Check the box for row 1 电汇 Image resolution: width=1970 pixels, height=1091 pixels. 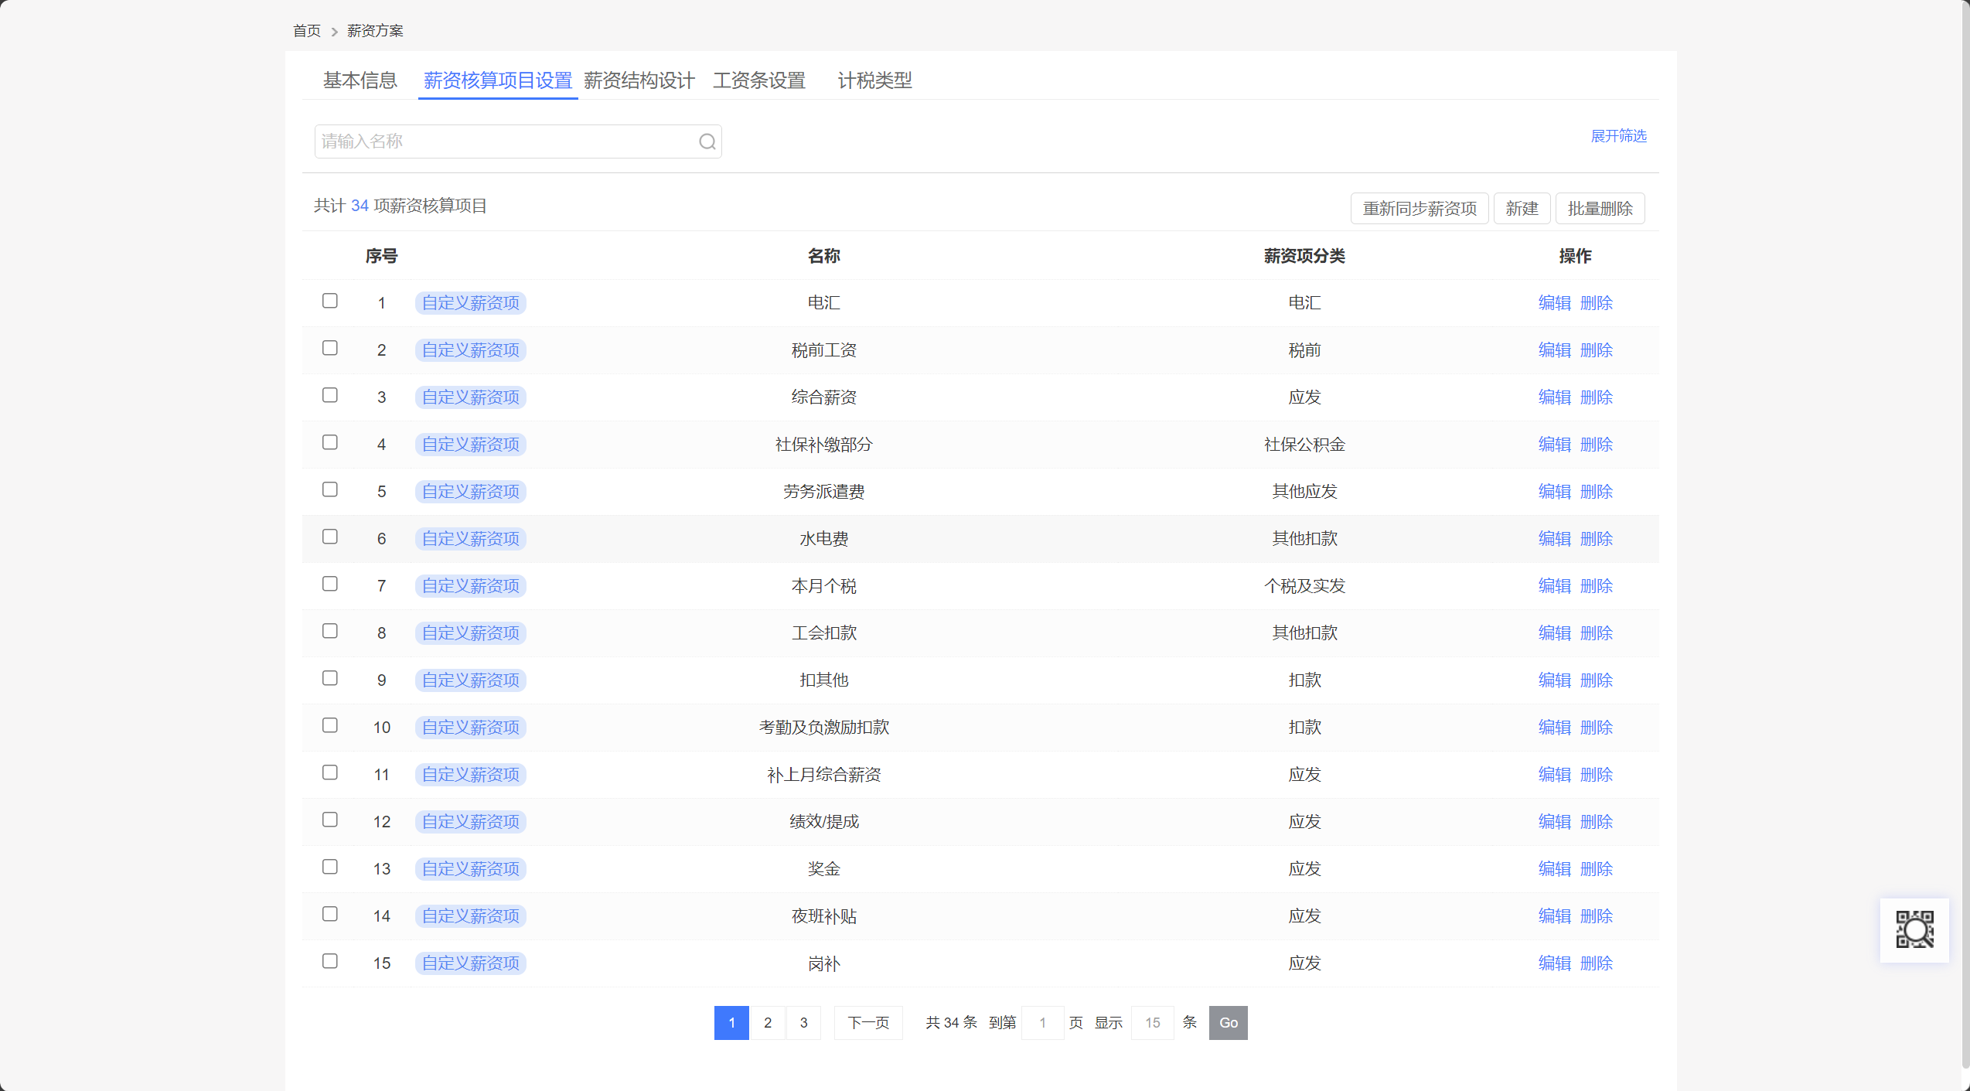tap(330, 301)
